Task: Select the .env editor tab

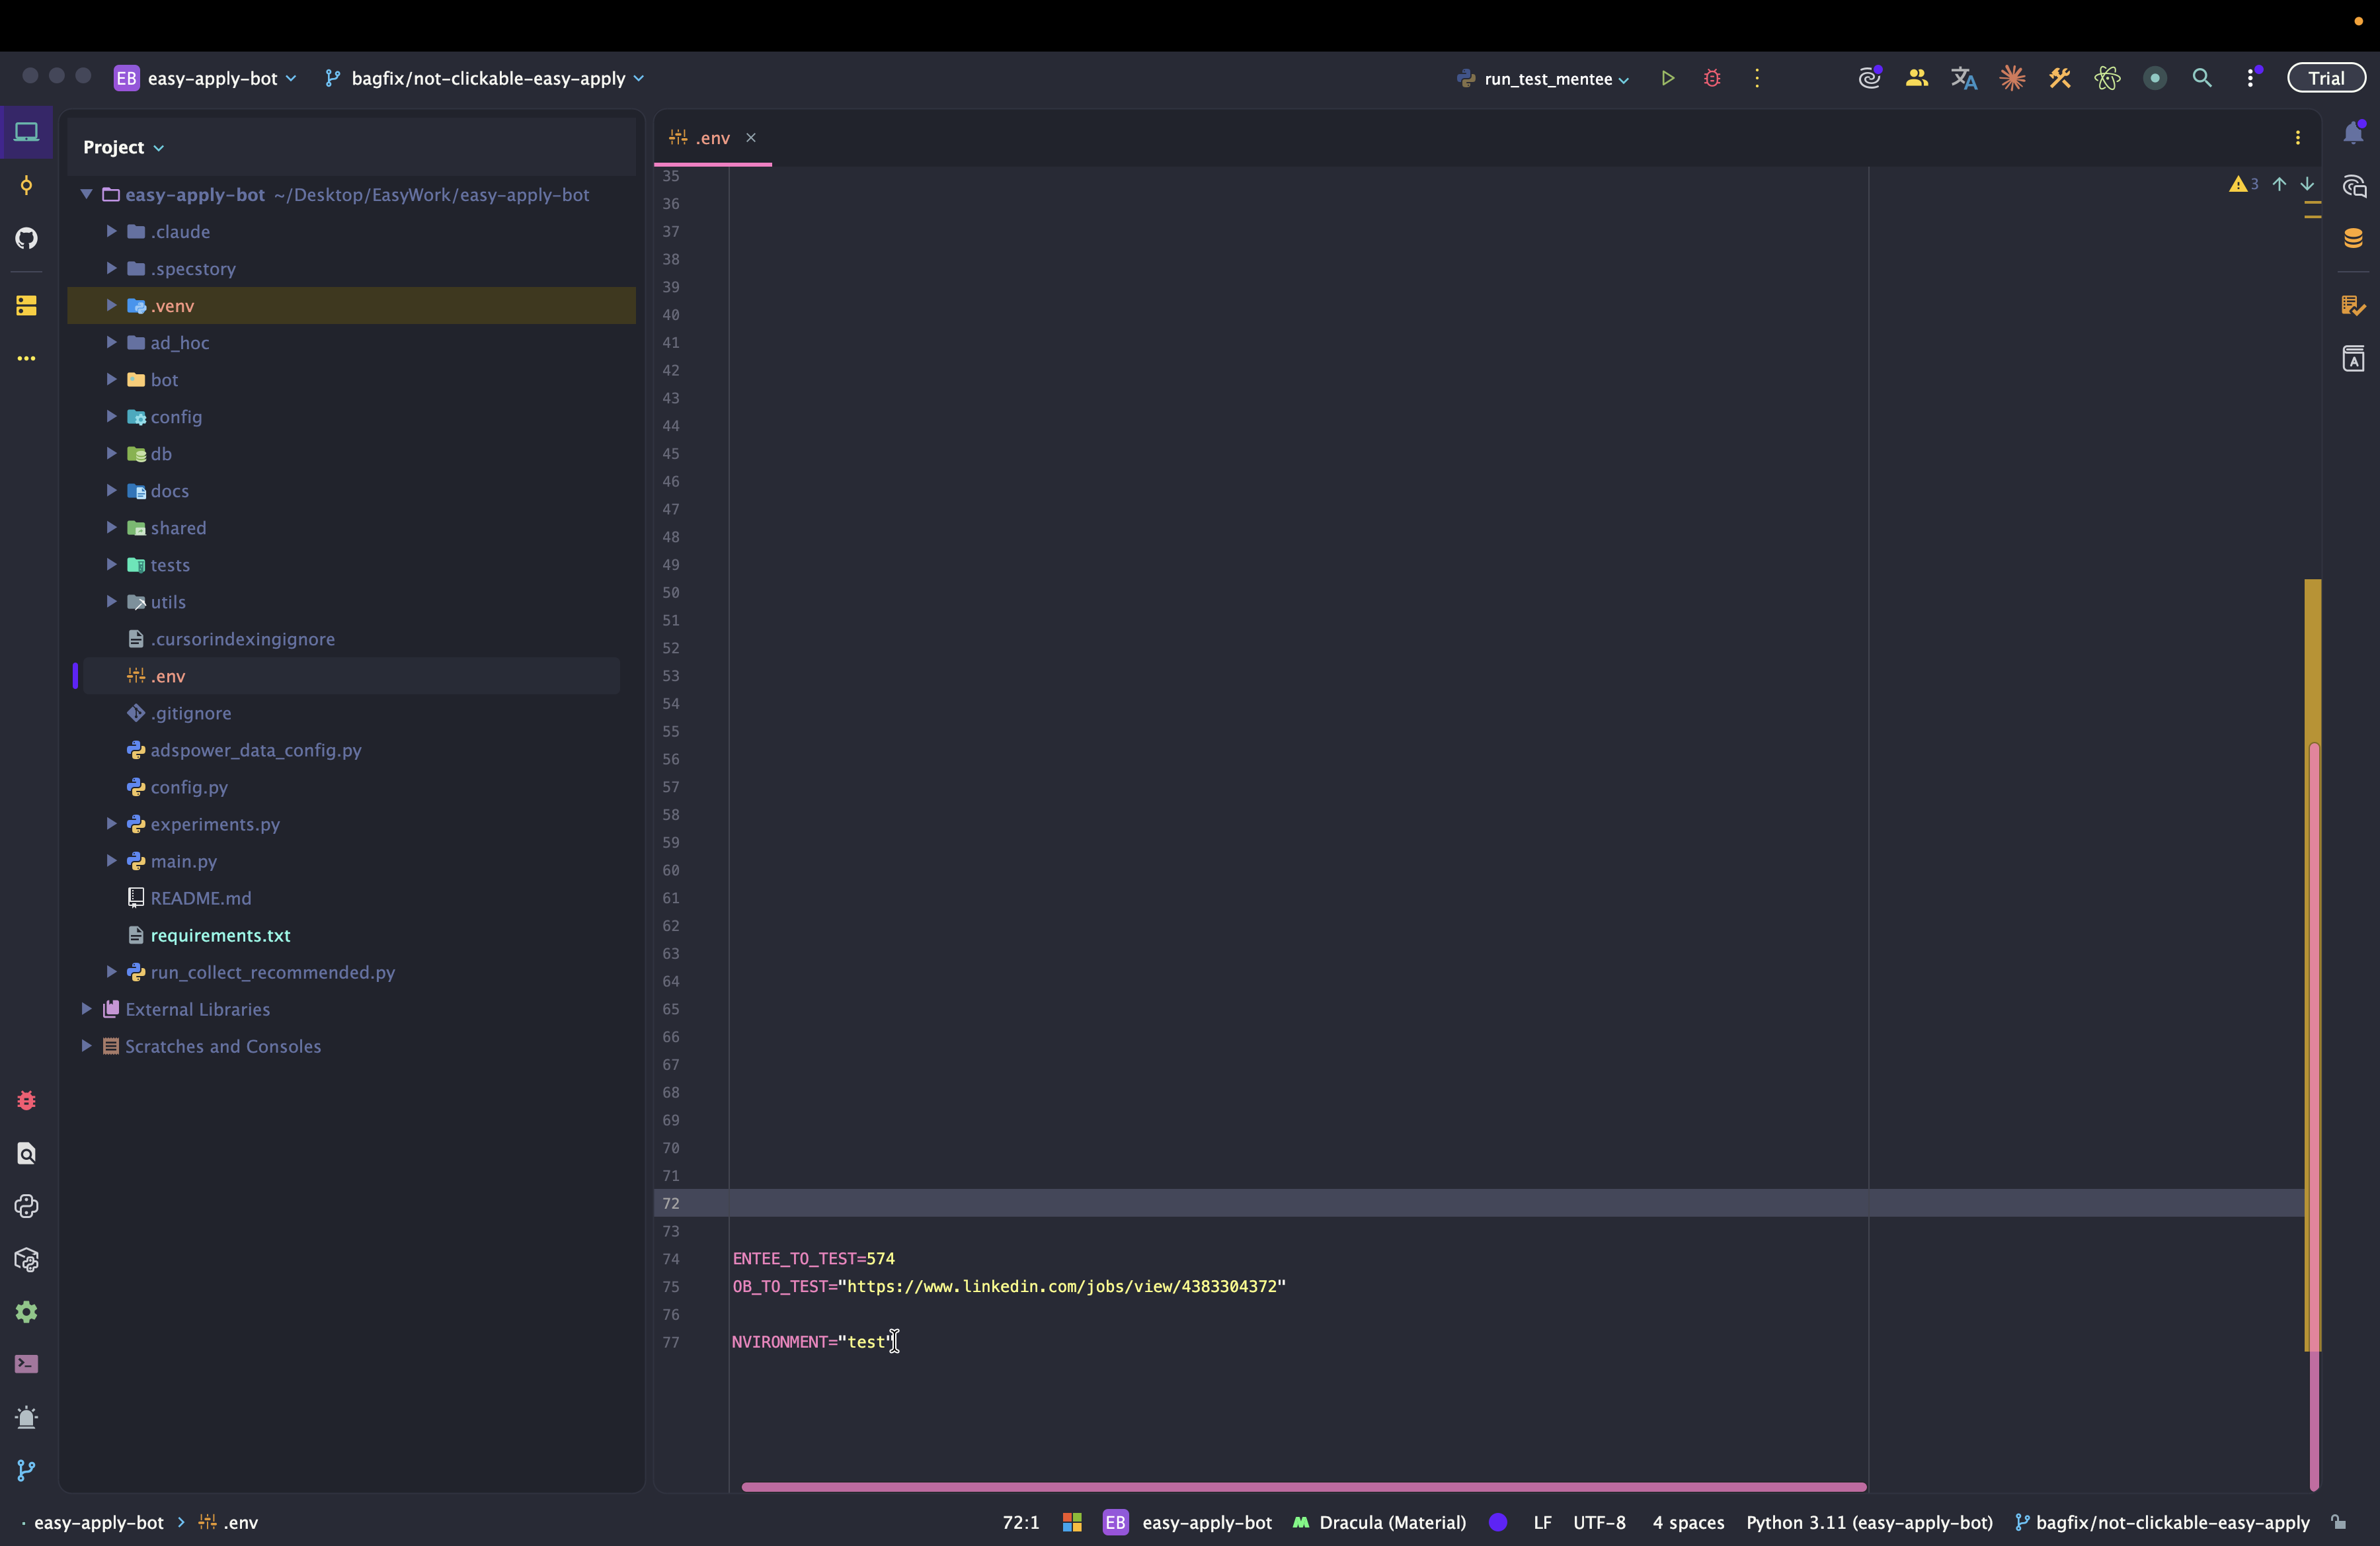Action: [712, 138]
